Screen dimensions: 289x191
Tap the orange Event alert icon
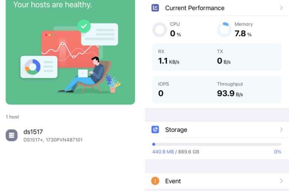[x=155, y=181]
